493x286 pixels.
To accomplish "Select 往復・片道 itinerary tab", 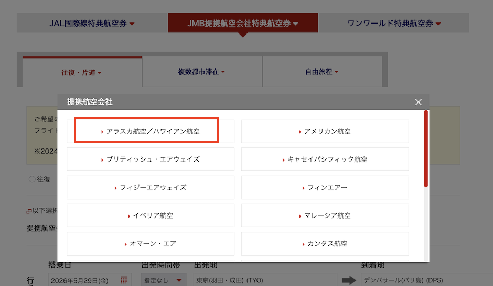I will coord(82,72).
